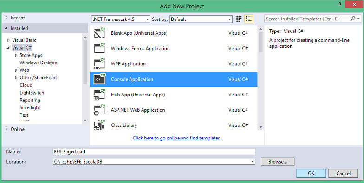This screenshot has height=183, width=364.
Task: Select Windows Desktop in the tree
Action: [x=38, y=63]
